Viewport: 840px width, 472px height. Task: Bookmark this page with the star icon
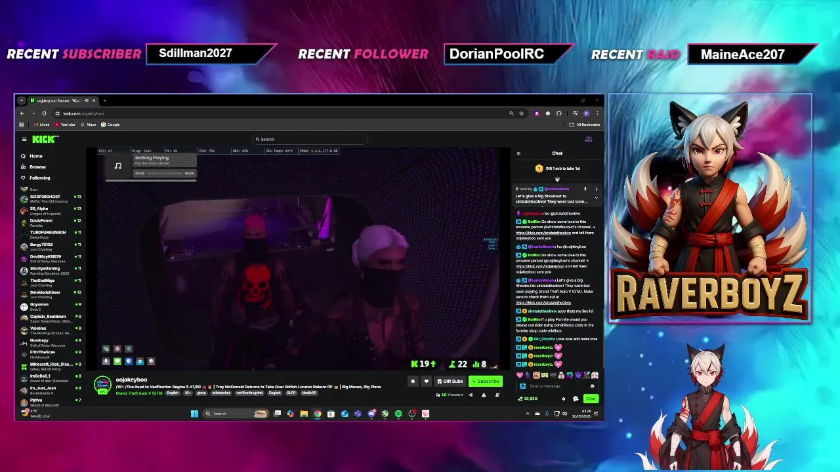point(521,113)
